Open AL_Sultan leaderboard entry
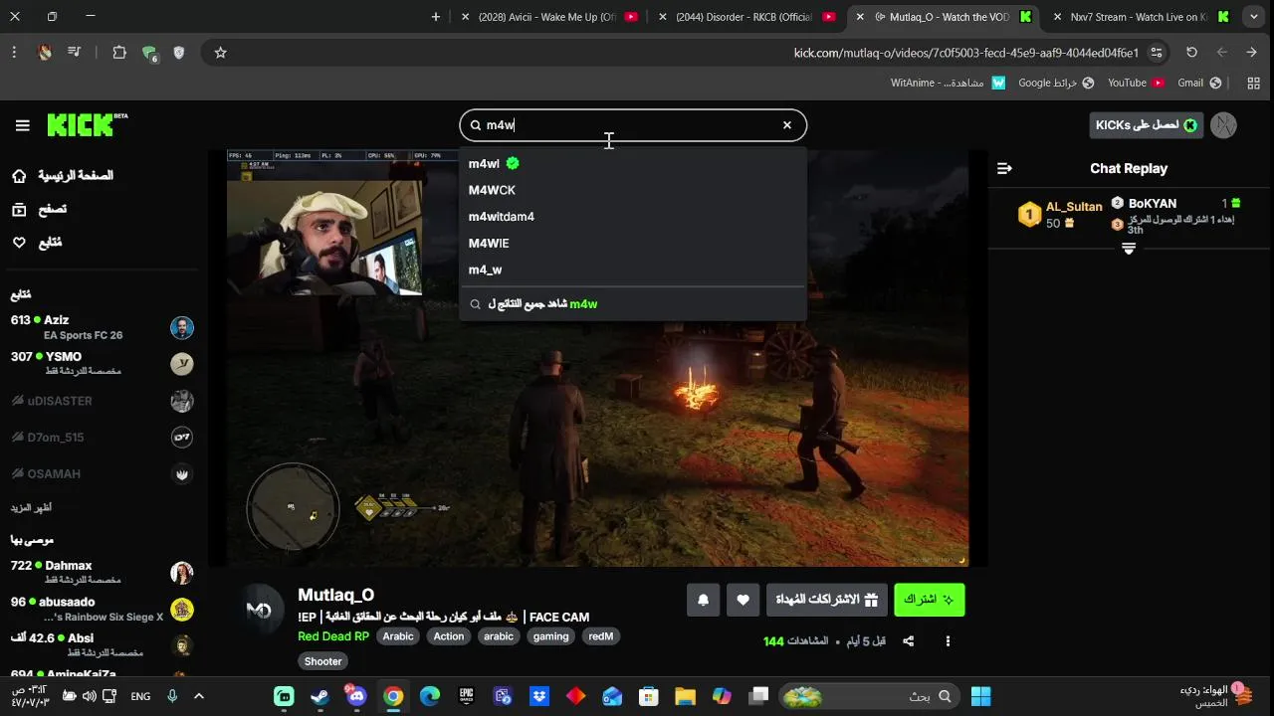The image size is (1274, 716). [x=1060, y=215]
